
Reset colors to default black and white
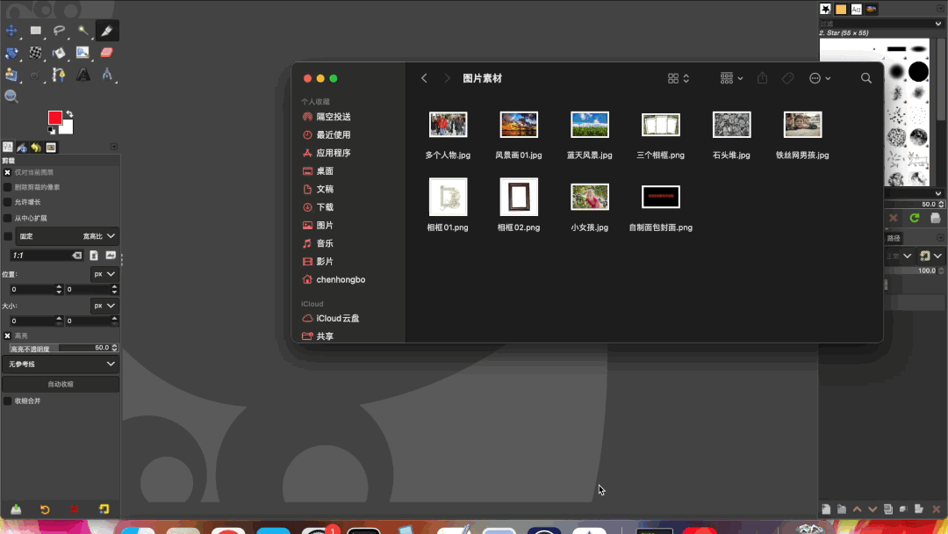[52, 130]
